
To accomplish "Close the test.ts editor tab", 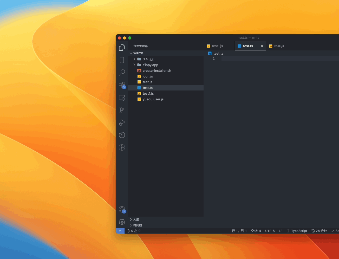I will [x=262, y=46].
